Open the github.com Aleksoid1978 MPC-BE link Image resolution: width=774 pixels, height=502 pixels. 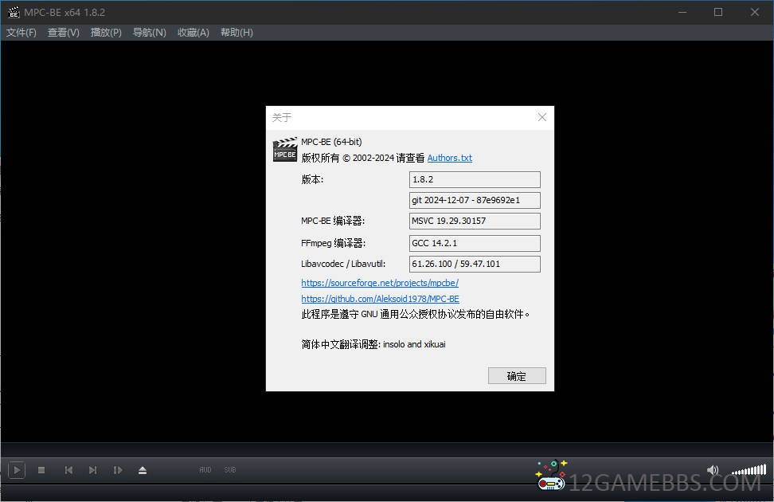pos(380,299)
